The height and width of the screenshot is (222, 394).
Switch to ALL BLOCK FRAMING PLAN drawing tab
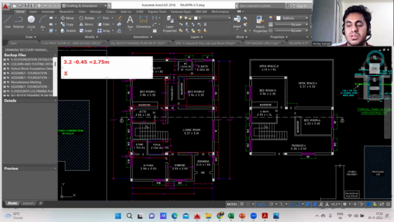click(138, 43)
